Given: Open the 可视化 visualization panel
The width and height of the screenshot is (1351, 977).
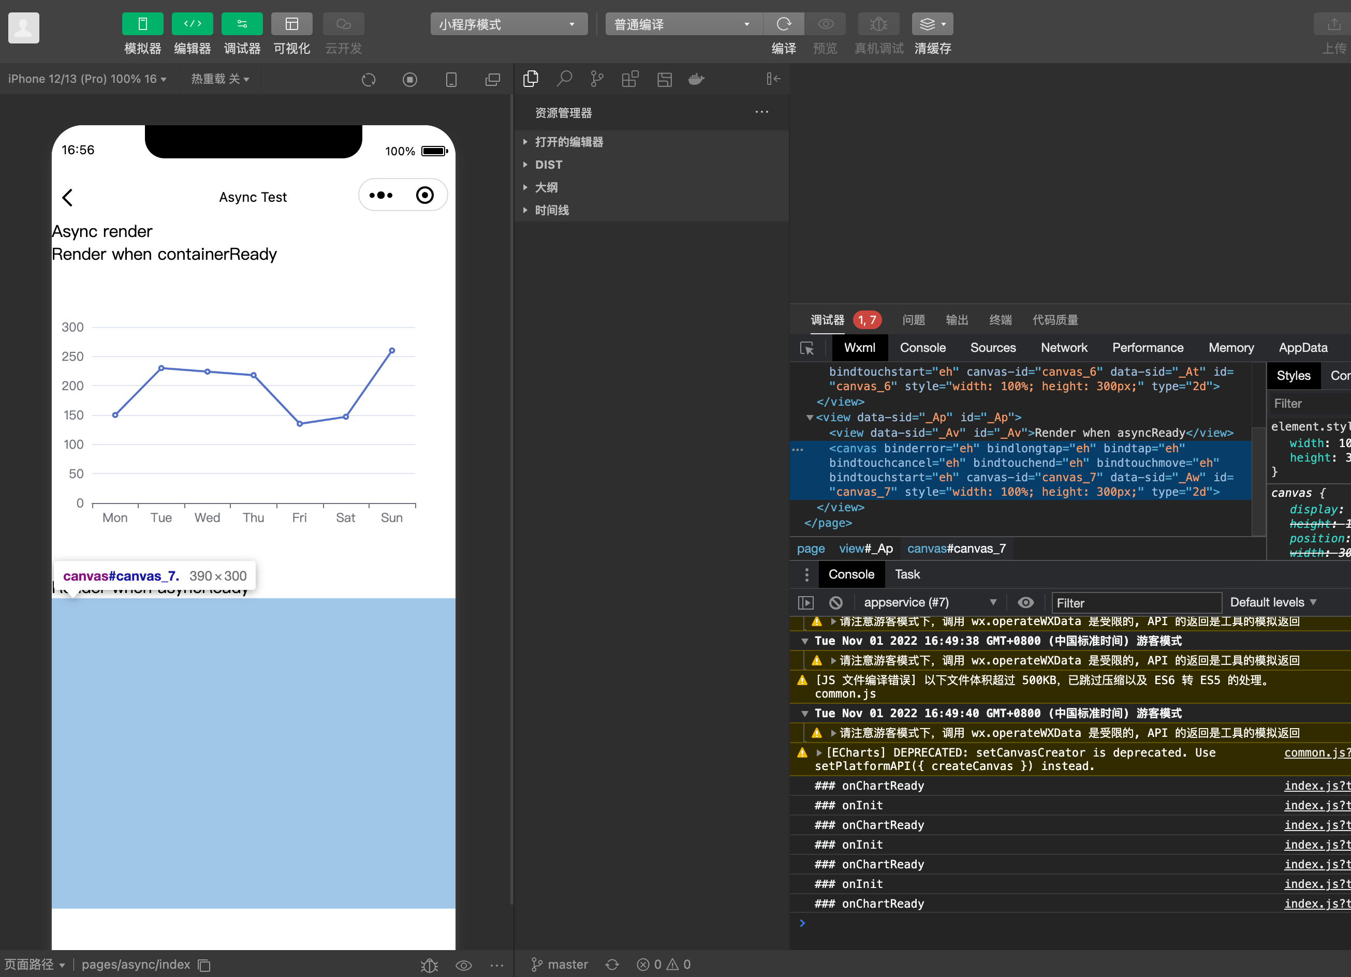Looking at the screenshot, I should pyautogui.click(x=291, y=24).
